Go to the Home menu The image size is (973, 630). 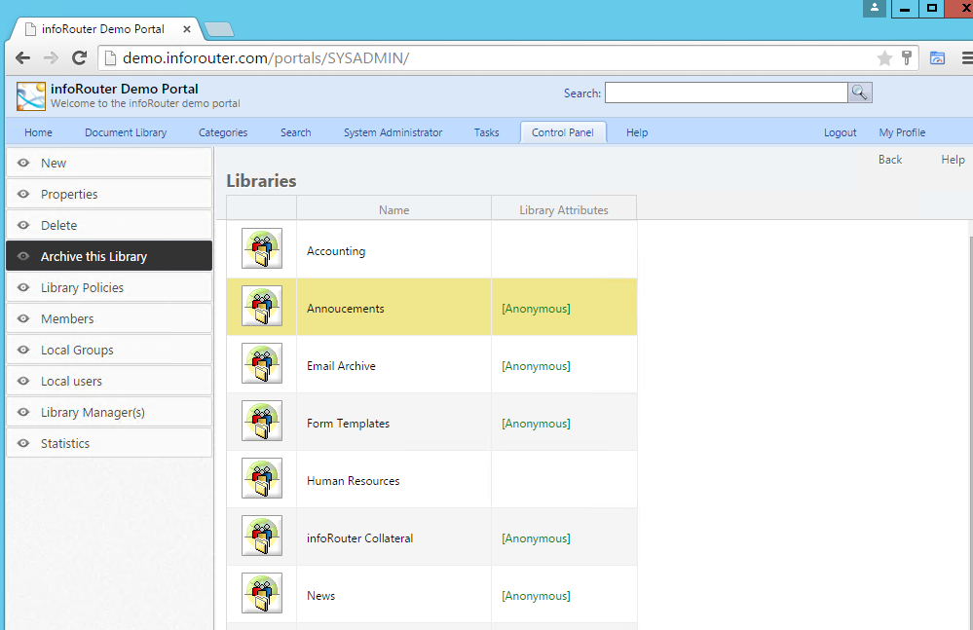[x=39, y=132]
